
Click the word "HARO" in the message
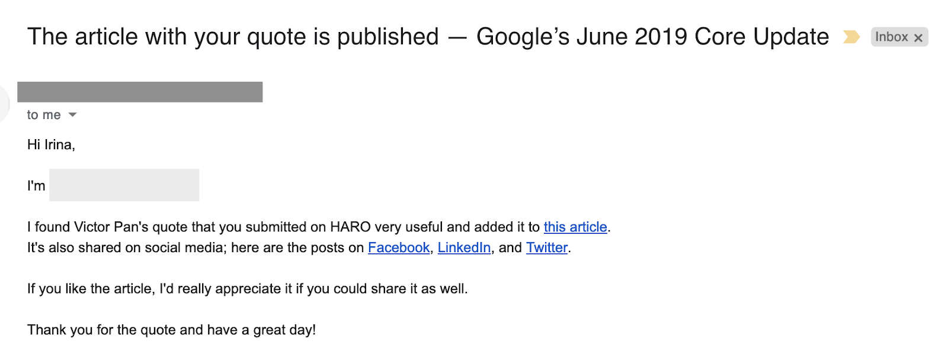[350, 227]
